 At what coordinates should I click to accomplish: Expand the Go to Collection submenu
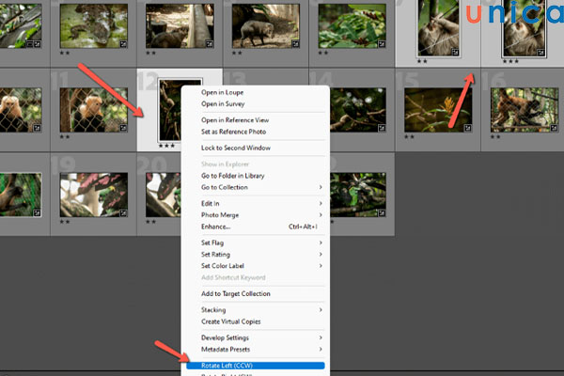(x=256, y=187)
